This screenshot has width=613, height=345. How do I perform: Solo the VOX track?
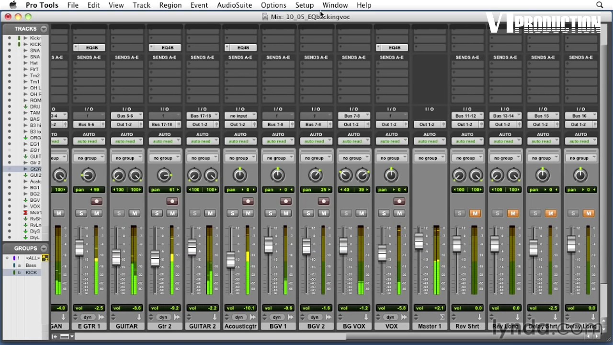[384, 213]
